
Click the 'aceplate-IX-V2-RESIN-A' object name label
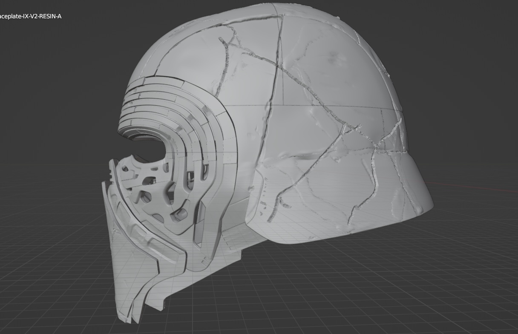pyautogui.click(x=31, y=16)
